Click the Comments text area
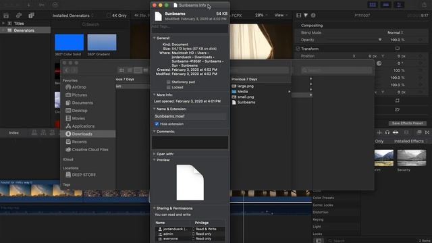This screenshot has height=243, width=432. pyautogui.click(x=190, y=142)
